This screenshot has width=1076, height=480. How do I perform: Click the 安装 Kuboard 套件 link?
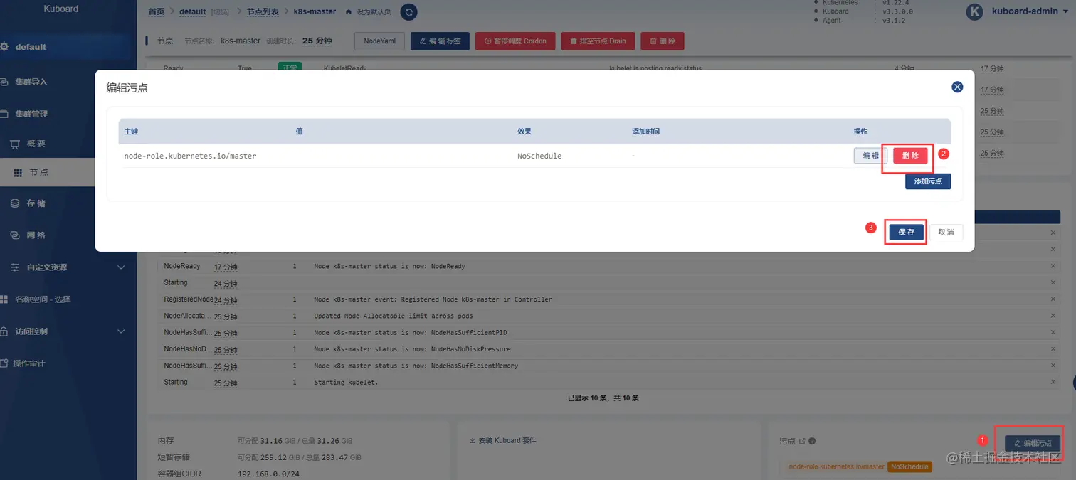[x=503, y=441]
